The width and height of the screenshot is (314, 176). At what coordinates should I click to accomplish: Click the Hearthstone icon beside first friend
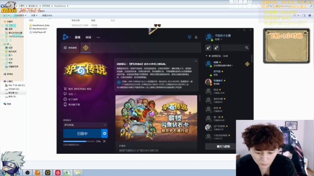pyautogui.click(x=247, y=64)
